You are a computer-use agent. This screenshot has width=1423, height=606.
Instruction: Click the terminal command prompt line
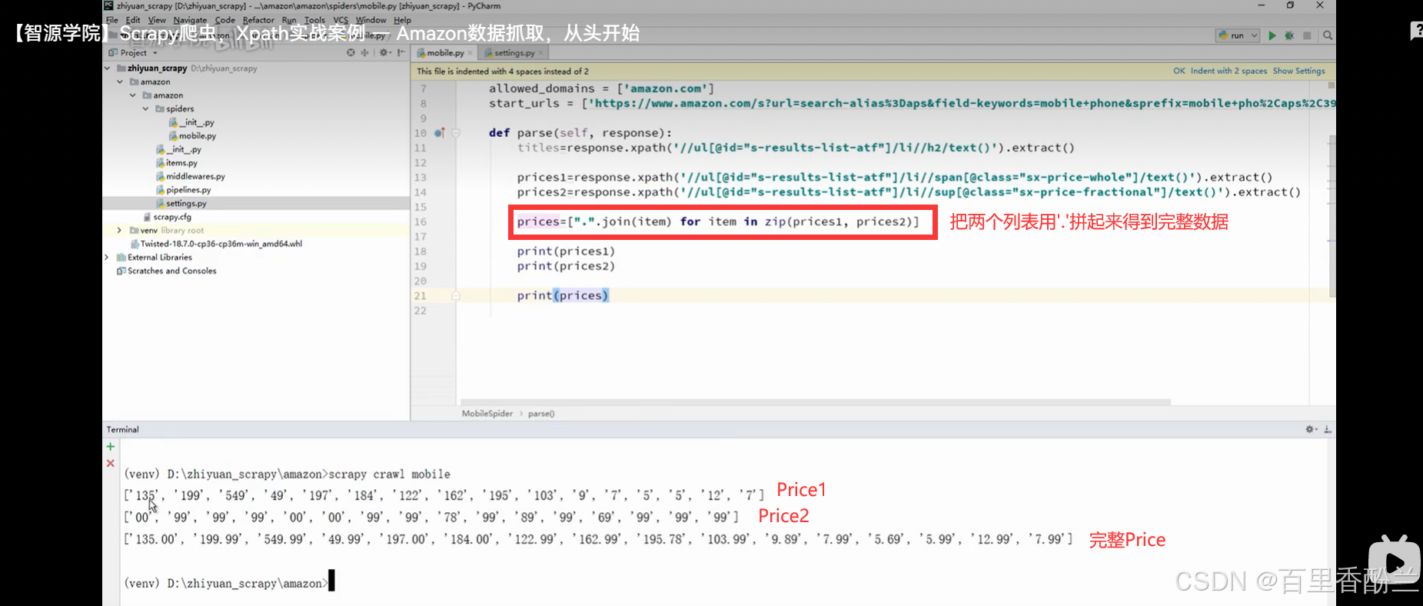click(229, 583)
